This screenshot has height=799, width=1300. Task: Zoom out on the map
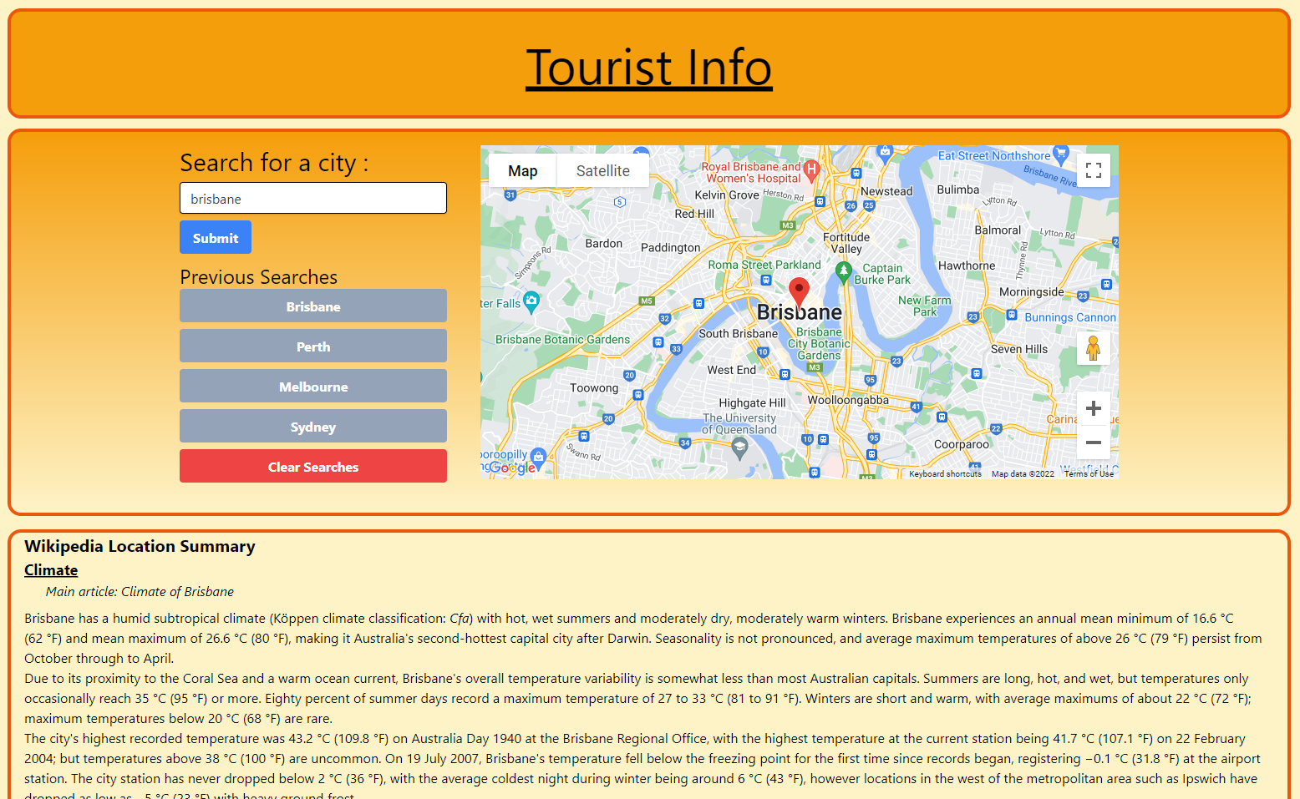1093,442
